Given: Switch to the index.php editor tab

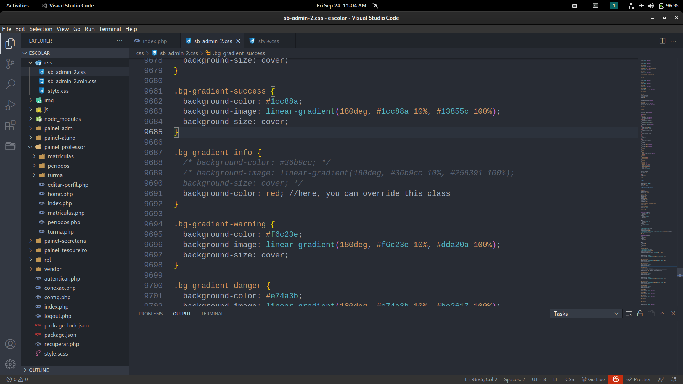Looking at the screenshot, I should click(155, 41).
